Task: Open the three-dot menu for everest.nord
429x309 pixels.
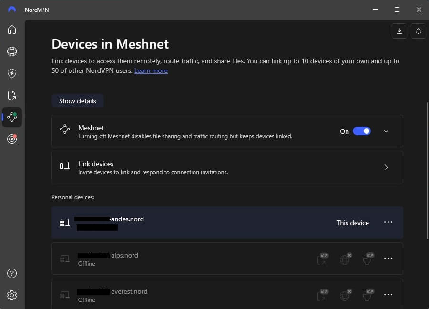Action: pos(388,295)
